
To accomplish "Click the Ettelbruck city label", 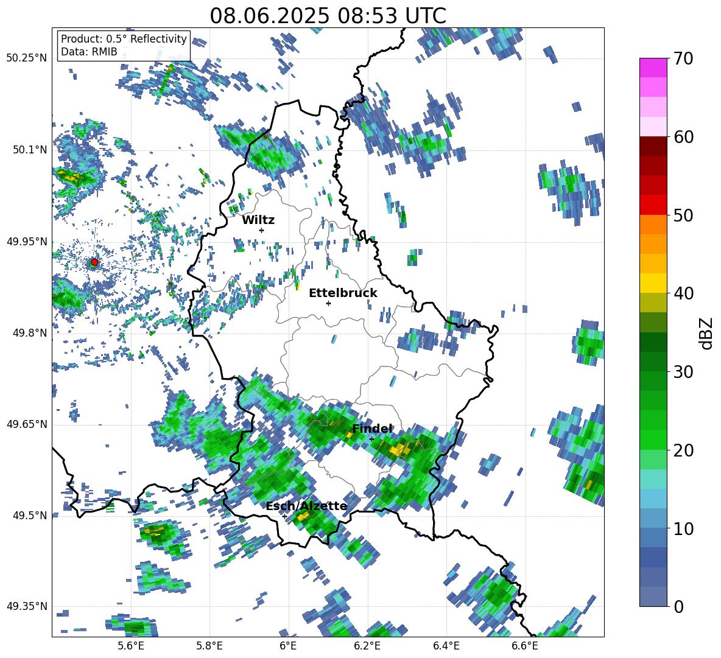I will coord(343,293).
